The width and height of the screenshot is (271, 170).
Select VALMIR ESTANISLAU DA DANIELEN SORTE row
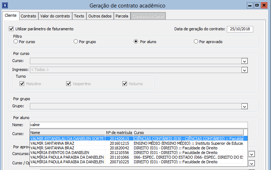(68, 139)
